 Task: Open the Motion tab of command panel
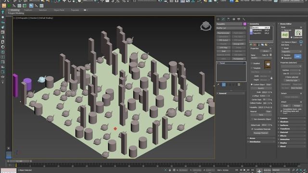click(x=233, y=19)
